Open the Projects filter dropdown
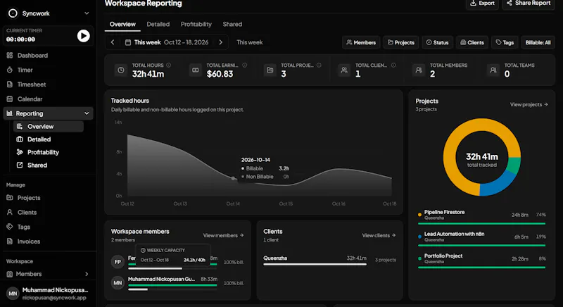 coord(401,42)
